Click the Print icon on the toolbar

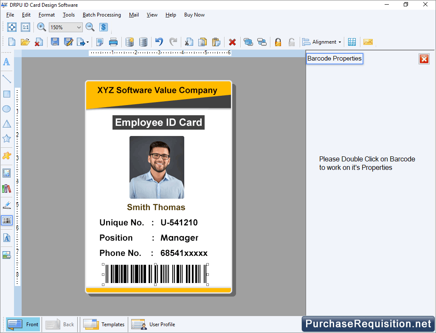tap(113, 42)
